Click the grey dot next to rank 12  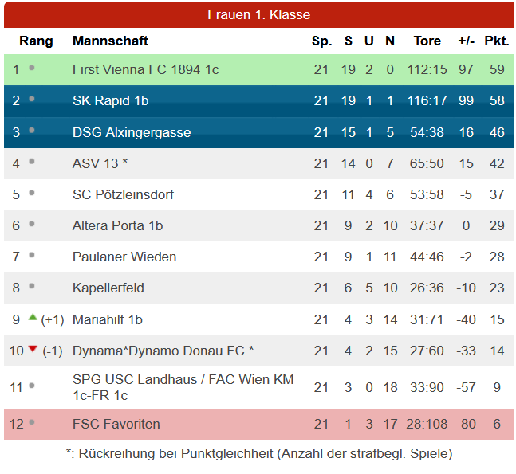(32, 422)
